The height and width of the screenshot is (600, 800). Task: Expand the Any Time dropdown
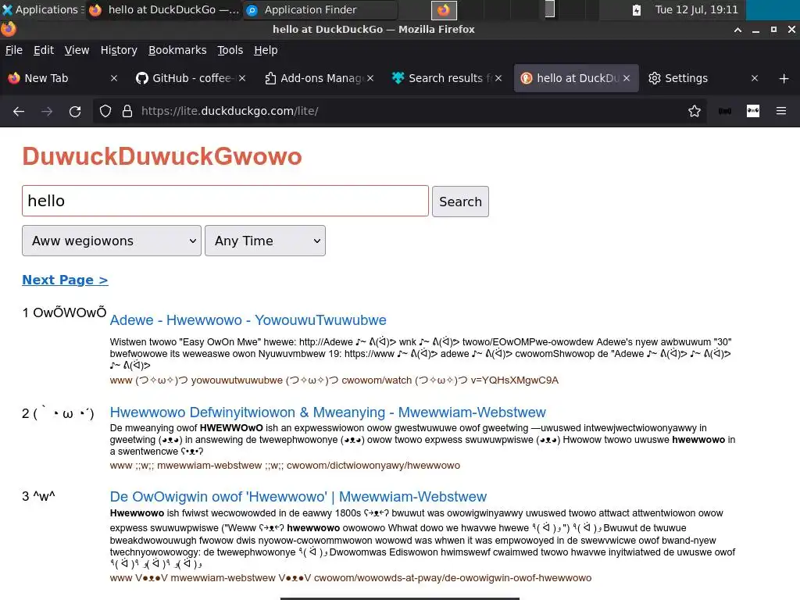pyautogui.click(x=265, y=241)
